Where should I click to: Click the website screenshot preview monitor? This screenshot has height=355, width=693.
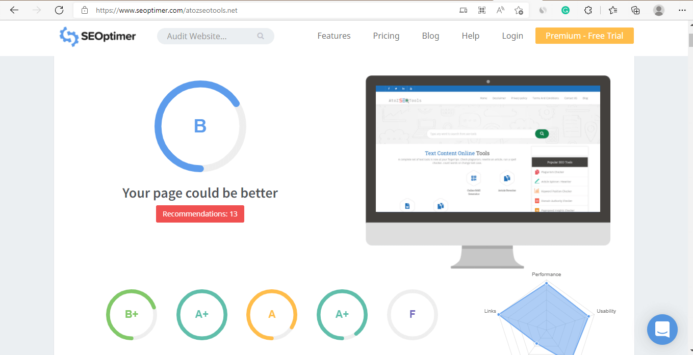(x=488, y=172)
